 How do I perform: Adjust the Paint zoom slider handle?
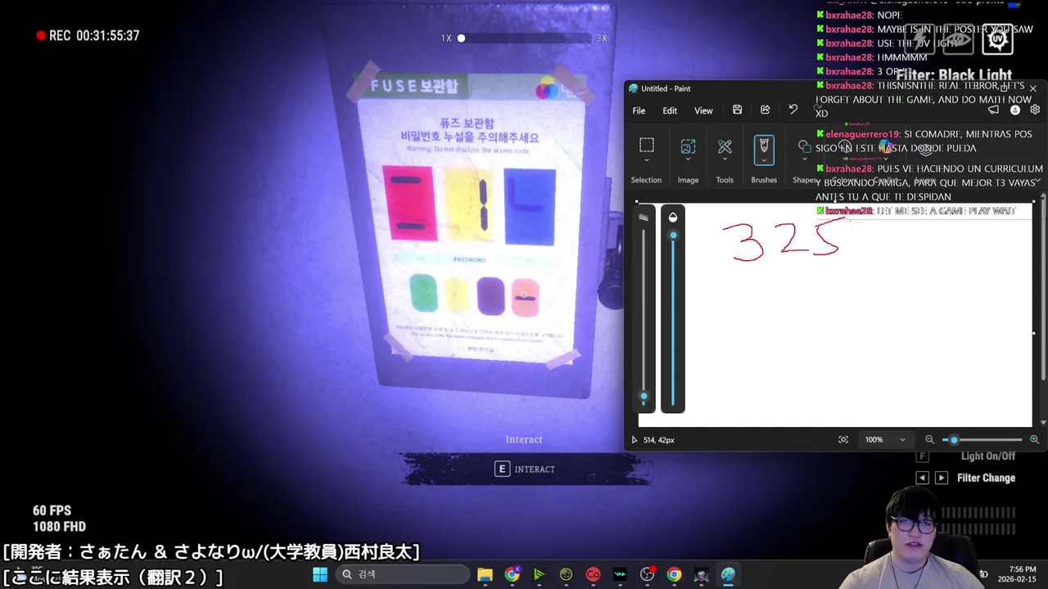pos(954,439)
